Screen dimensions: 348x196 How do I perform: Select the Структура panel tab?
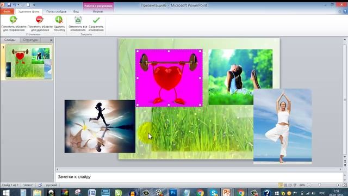[x=30, y=40]
